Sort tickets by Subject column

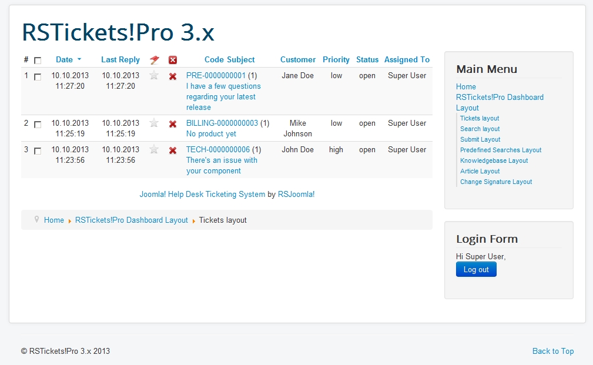(240, 59)
